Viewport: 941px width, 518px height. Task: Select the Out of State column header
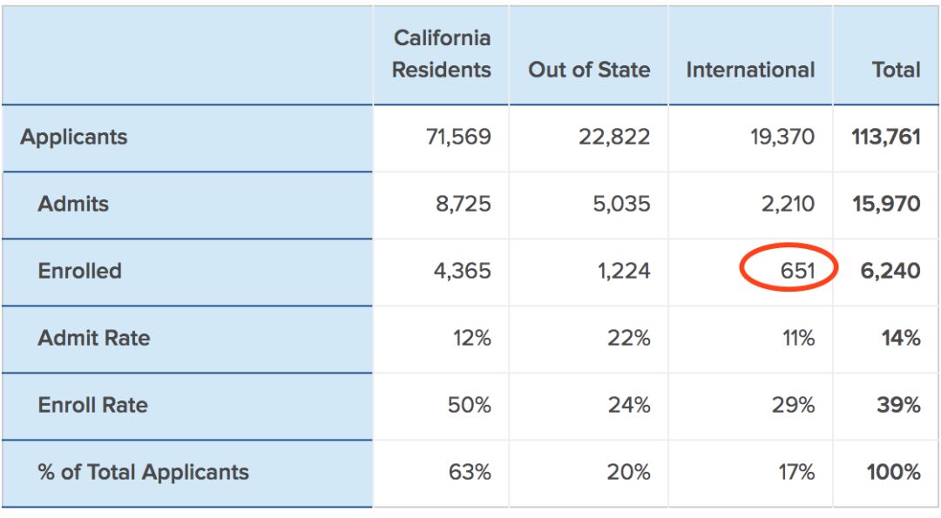tap(589, 70)
